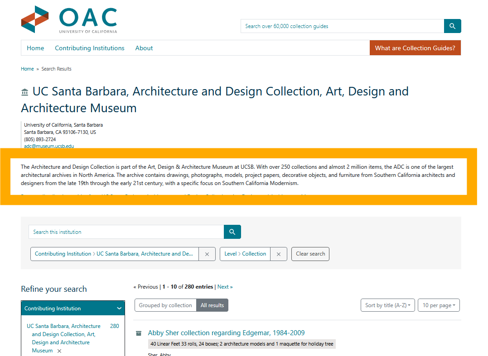Click the institution building icon by title
488x356 pixels.
[24, 92]
